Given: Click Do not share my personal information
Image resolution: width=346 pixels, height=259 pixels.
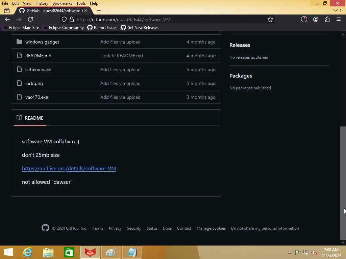Looking at the screenshot, I should click(265, 228).
